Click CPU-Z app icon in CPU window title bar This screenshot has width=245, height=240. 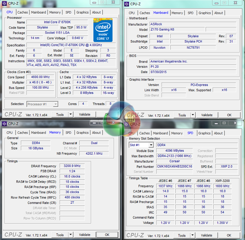pyautogui.click(x=4, y=3)
